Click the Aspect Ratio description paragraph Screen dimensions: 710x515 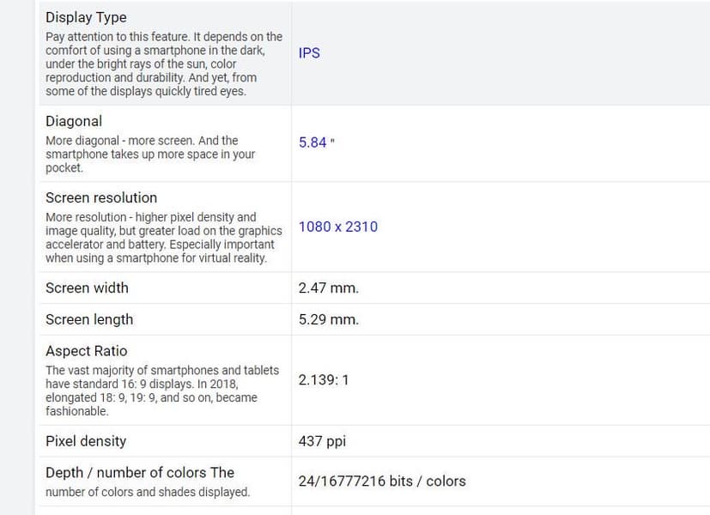click(x=161, y=391)
